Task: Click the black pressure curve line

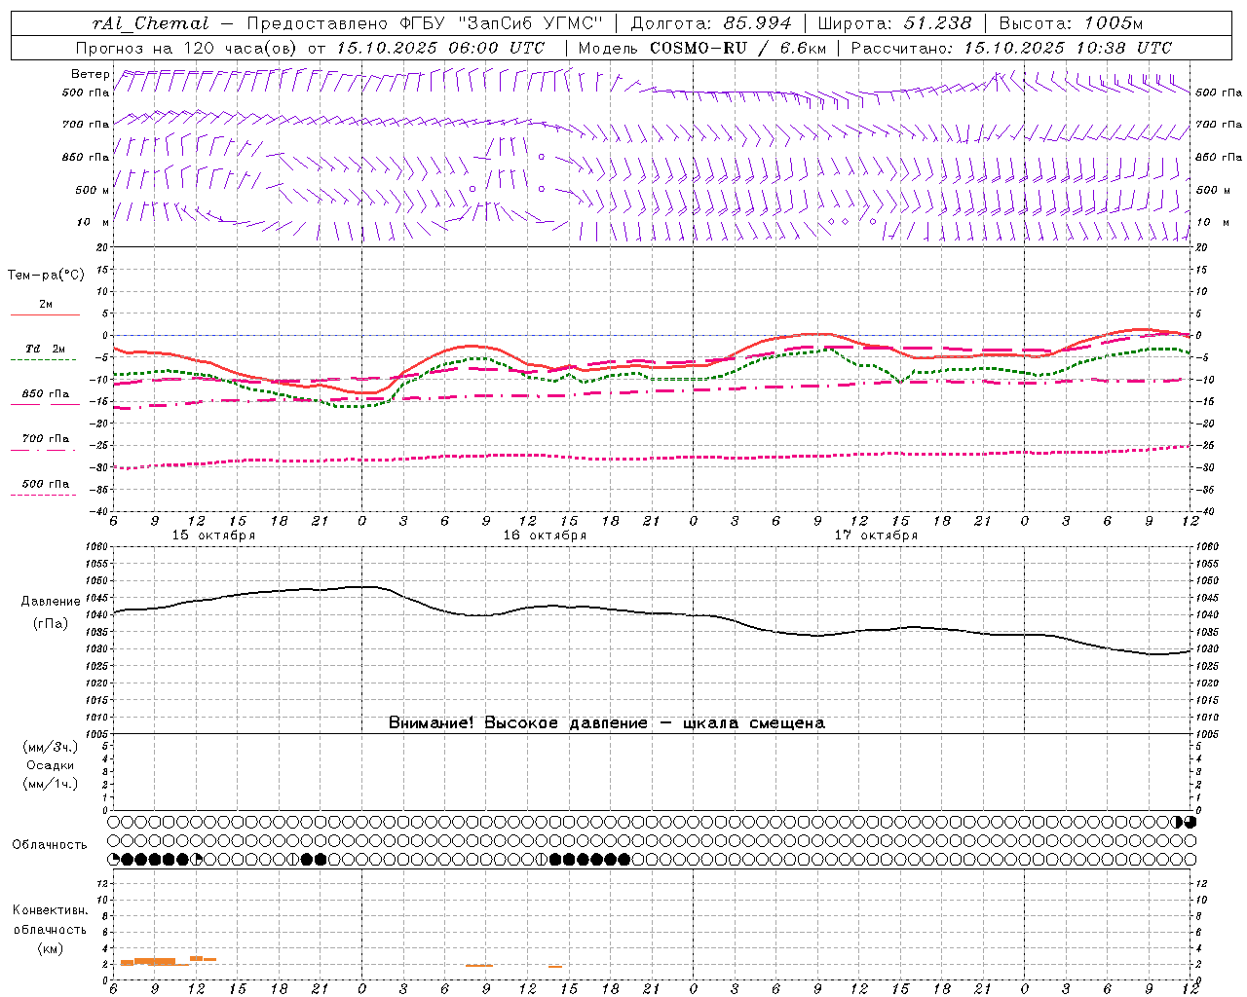Action: click(x=653, y=613)
